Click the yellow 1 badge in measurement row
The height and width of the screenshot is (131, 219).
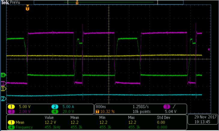point(11,122)
